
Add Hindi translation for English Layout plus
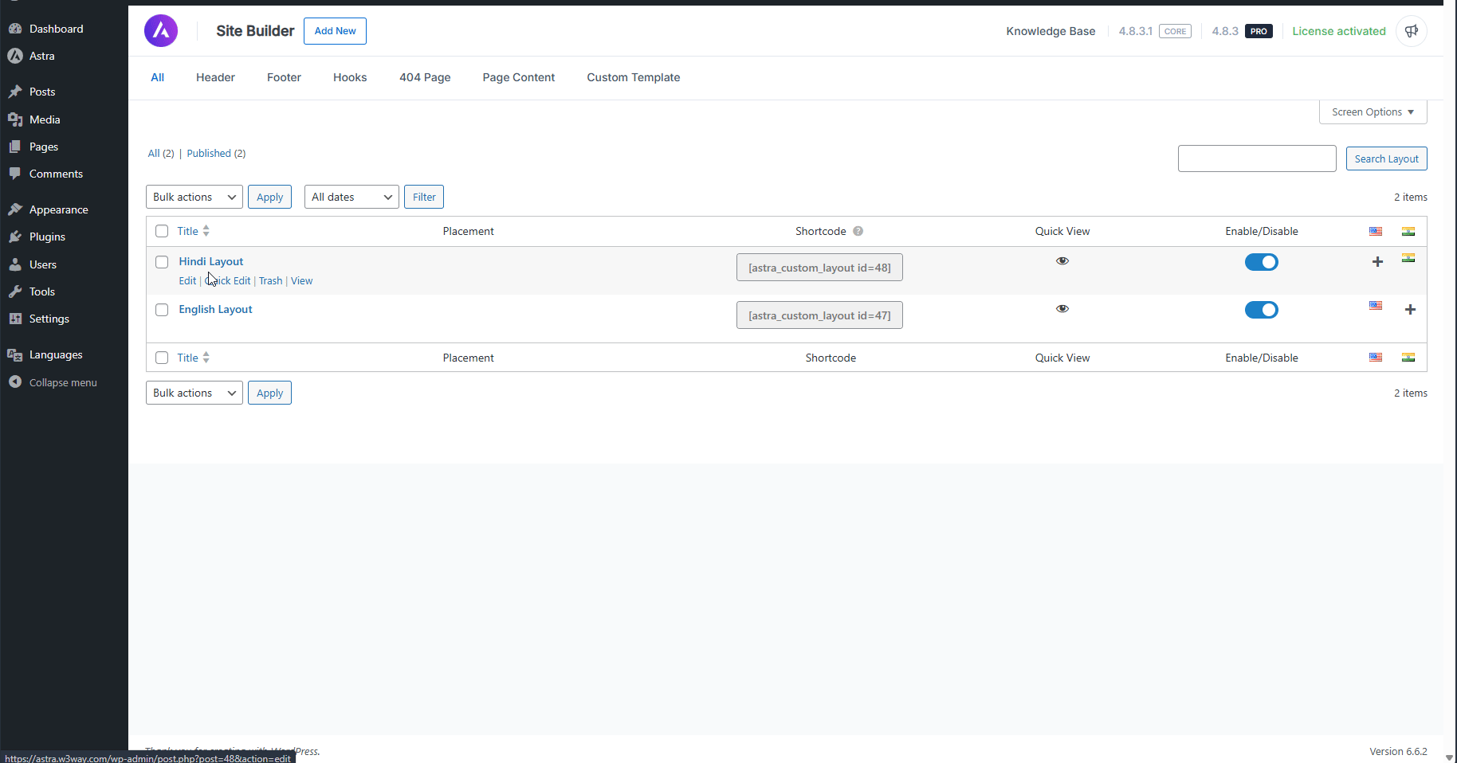[x=1410, y=310]
